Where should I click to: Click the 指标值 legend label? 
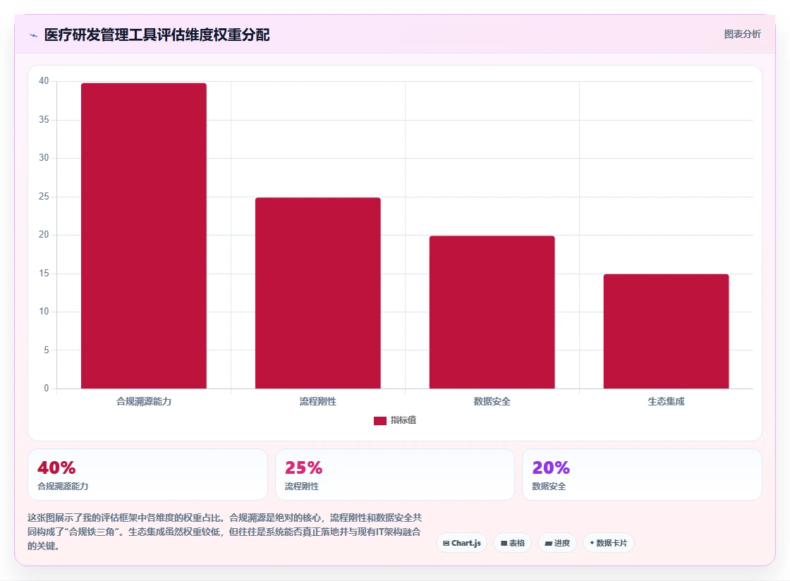(403, 420)
